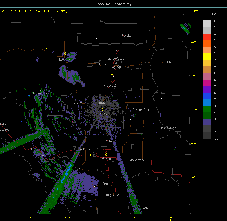Select the yellow diamond marker south of RedDeer
The height and width of the screenshot is (221, 227).
(112, 74)
